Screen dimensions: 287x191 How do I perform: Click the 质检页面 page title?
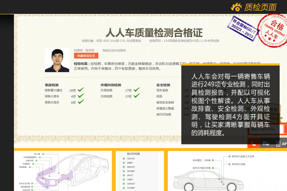pyautogui.click(x=260, y=7)
